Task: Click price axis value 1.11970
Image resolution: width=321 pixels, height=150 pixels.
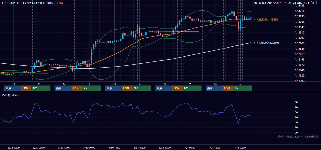Action: click(299, 65)
